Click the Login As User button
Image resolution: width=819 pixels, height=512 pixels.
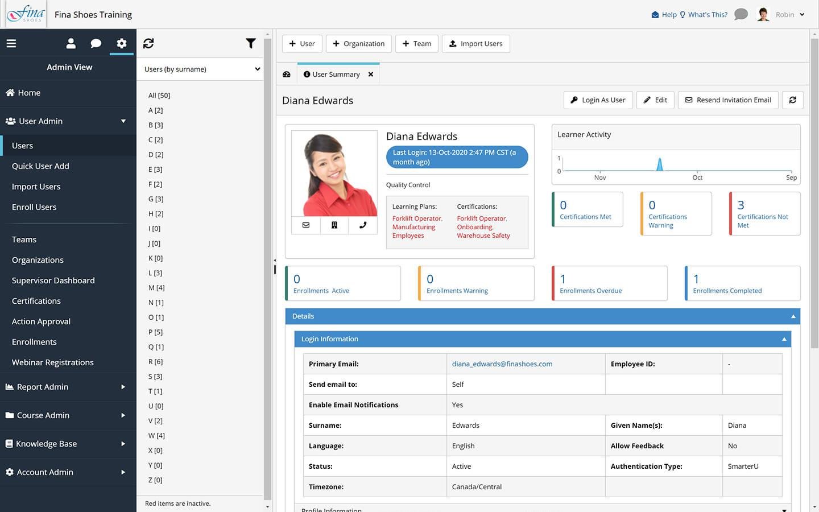coord(598,100)
